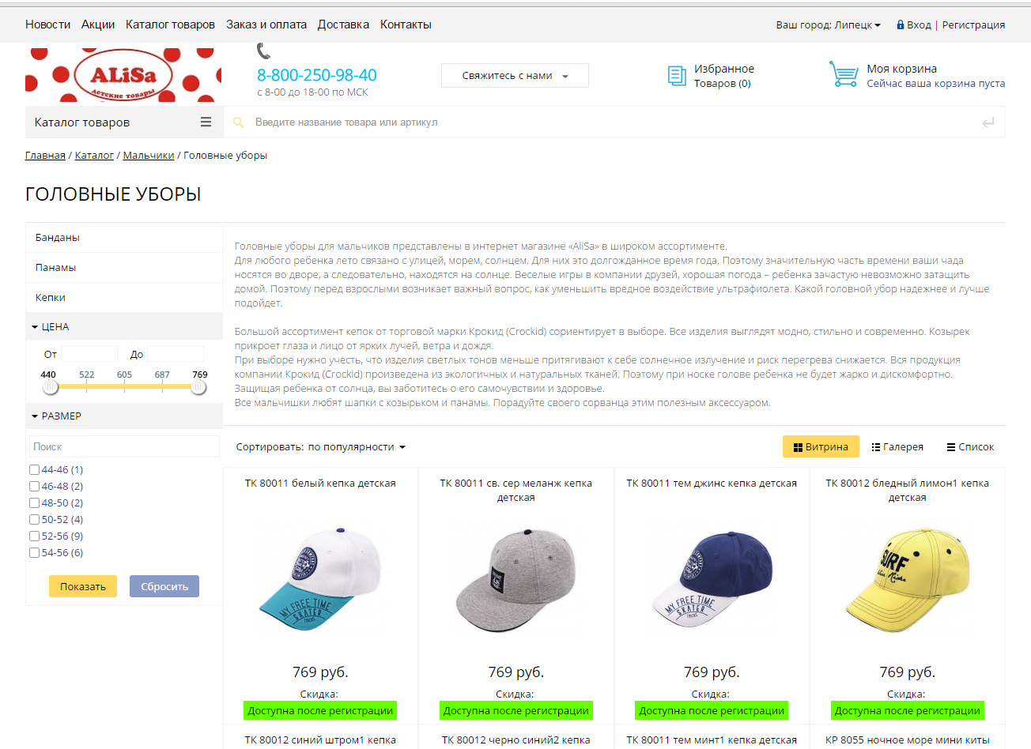Open Доставка in the top menu
Screen dimensions: 1031x749
343,24
